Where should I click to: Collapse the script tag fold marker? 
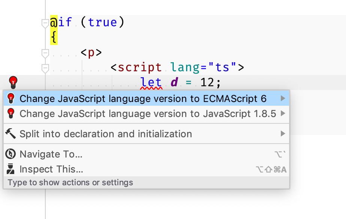pyautogui.click(x=45, y=69)
